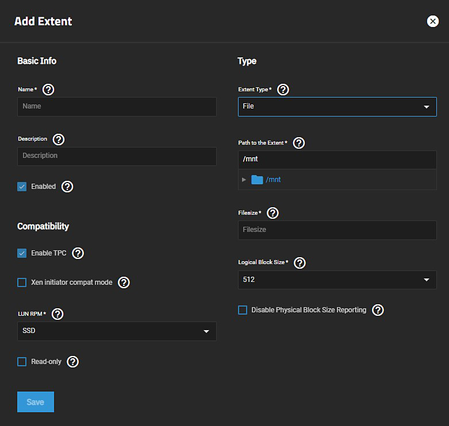
Task: Click help icon next to Filesize
Action: [x=273, y=213]
